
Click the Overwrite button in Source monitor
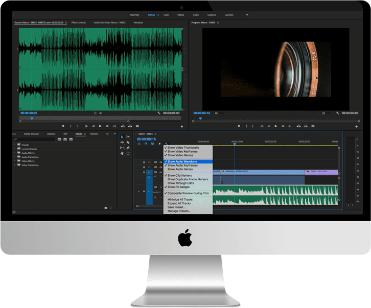coord(130,126)
